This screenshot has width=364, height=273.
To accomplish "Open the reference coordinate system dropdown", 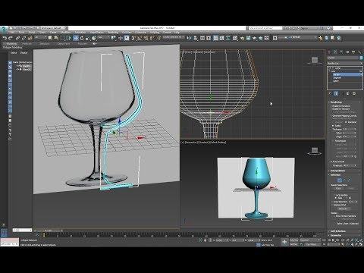I will (x=103, y=37).
